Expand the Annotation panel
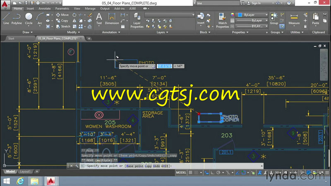331x186 pixels. [111, 32]
